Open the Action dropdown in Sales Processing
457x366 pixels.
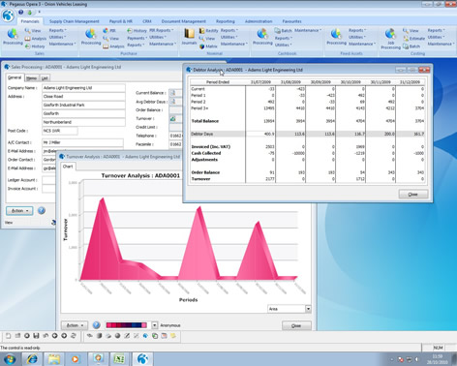tap(19, 211)
